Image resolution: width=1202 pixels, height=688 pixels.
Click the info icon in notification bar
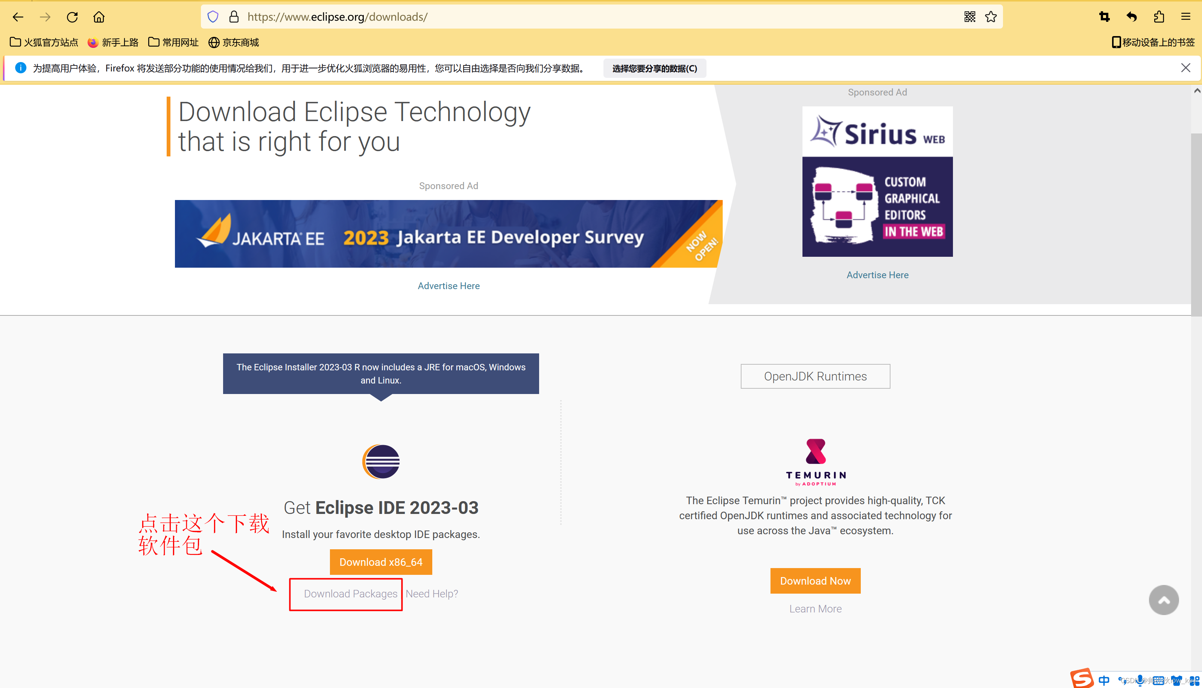(x=21, y=68)
